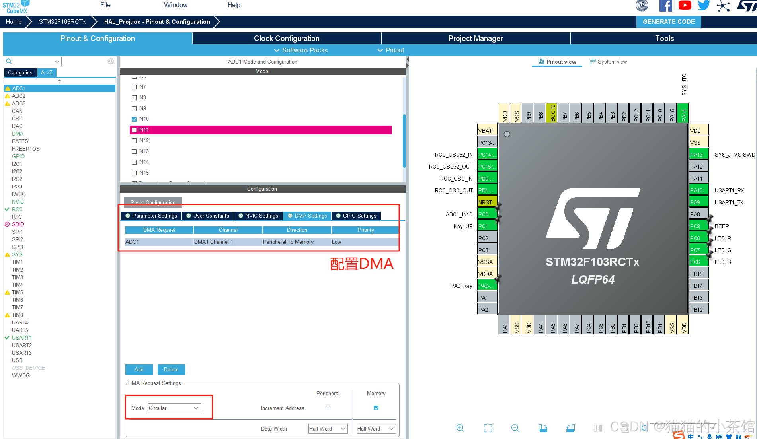The image size is (757, 439).
Task: Click the GENERATE CODE button
Action: coord(669,22)
